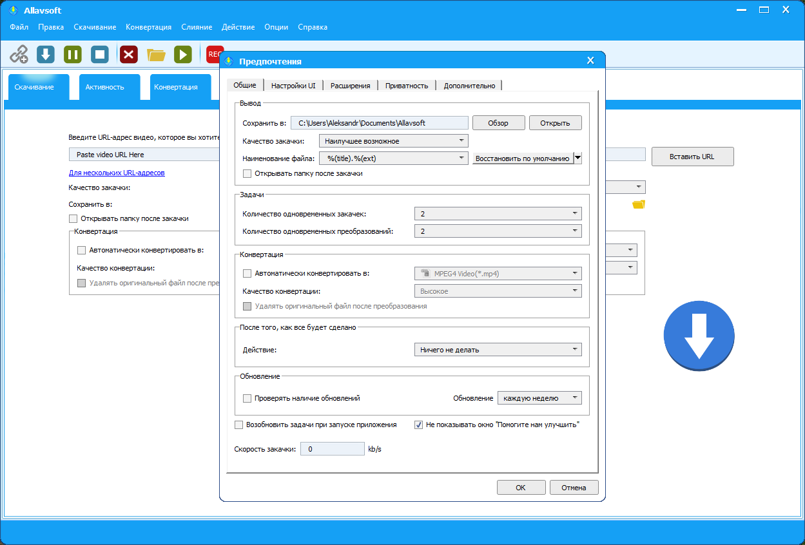Open 'Наименование файла' template dropdown
Viewport: 805px width, 545px height.
pos(394,158)
